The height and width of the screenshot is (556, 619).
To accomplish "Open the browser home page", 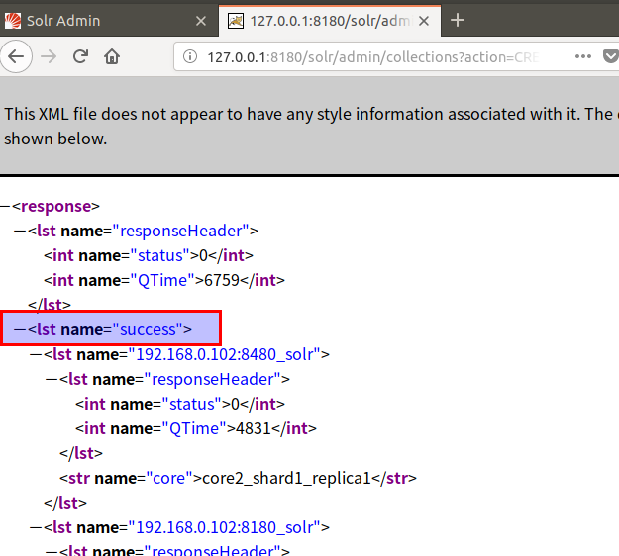I will tap(112, 56).
